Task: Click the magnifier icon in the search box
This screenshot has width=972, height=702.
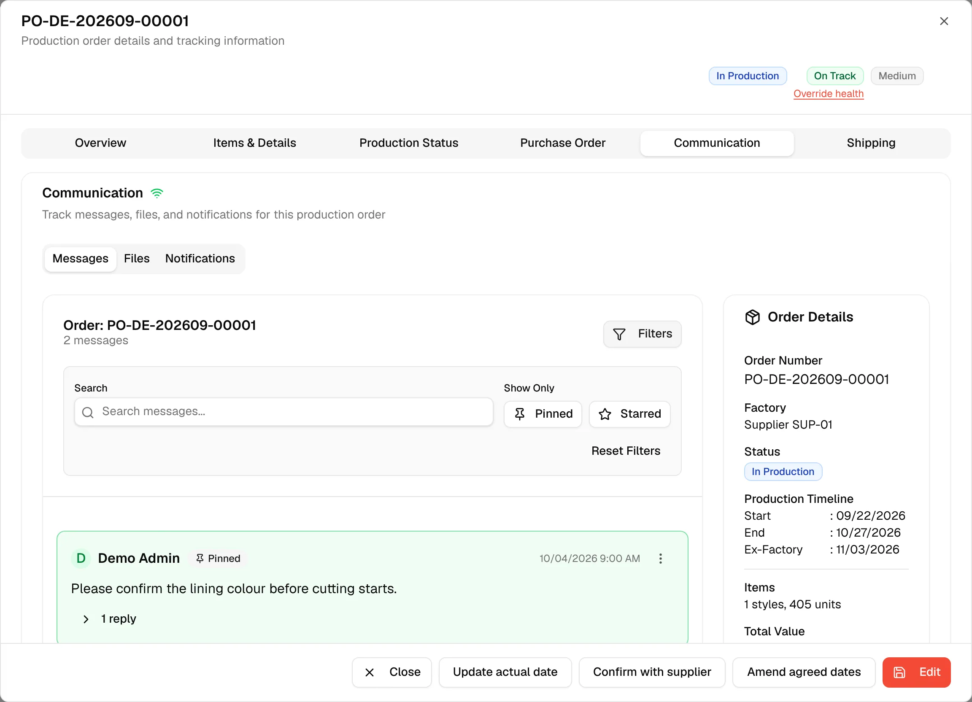Action: 88,412
